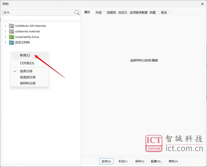207x167 pixels.
Task: Select the 自定义材料 library icon
Action: click(x=12, y=42)
